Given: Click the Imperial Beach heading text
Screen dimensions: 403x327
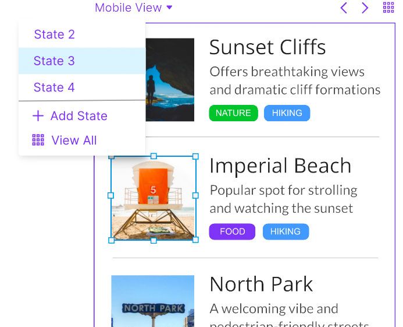Looking at the screenshot, I should coord(280,166).
